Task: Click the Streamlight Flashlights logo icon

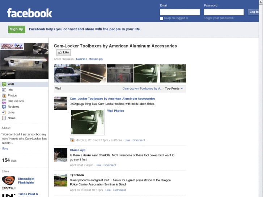Action: coord(8,183)
